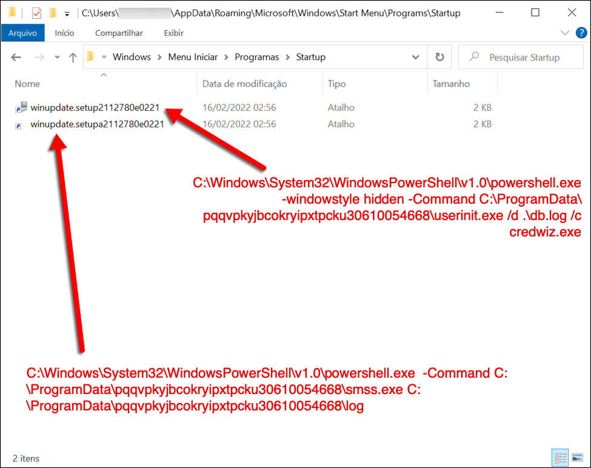Click the Properties icon in quick access toolbar
The height and width of the screenshot is (468, 591).
(x=36, y=13)
